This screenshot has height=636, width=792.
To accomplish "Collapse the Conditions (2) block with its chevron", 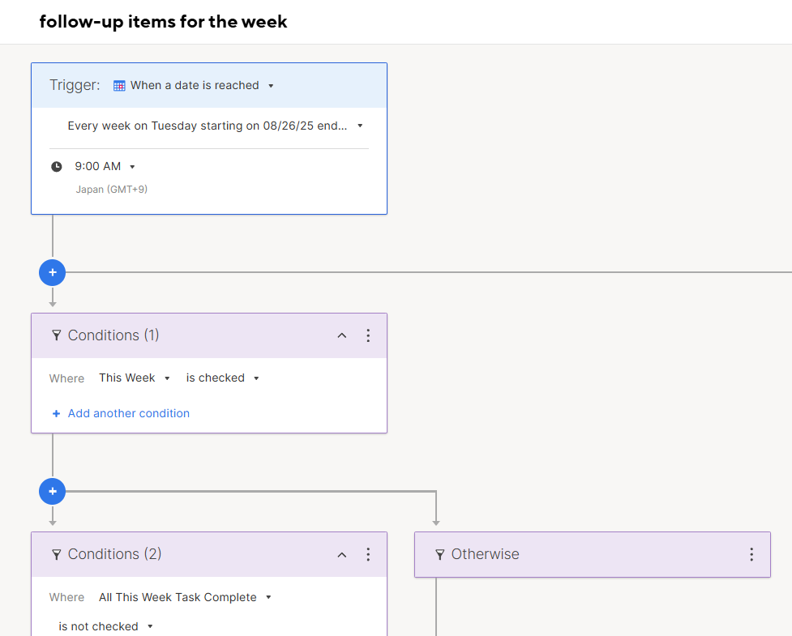I will (x=342, y=555).
